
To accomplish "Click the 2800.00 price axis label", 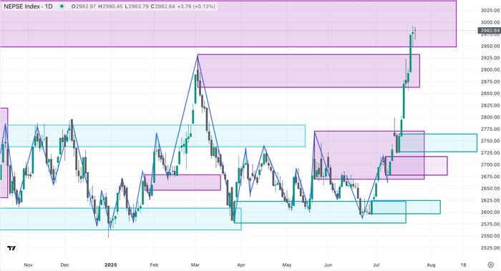I will 490,117.
